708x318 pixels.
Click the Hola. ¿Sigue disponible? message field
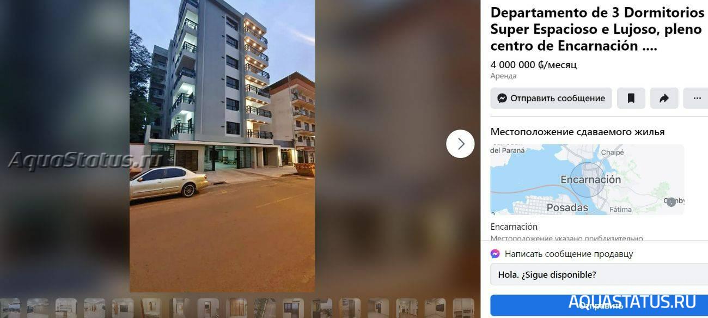coord(599,274)
